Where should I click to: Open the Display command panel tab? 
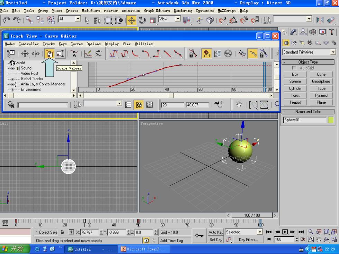tap(322, 32)
